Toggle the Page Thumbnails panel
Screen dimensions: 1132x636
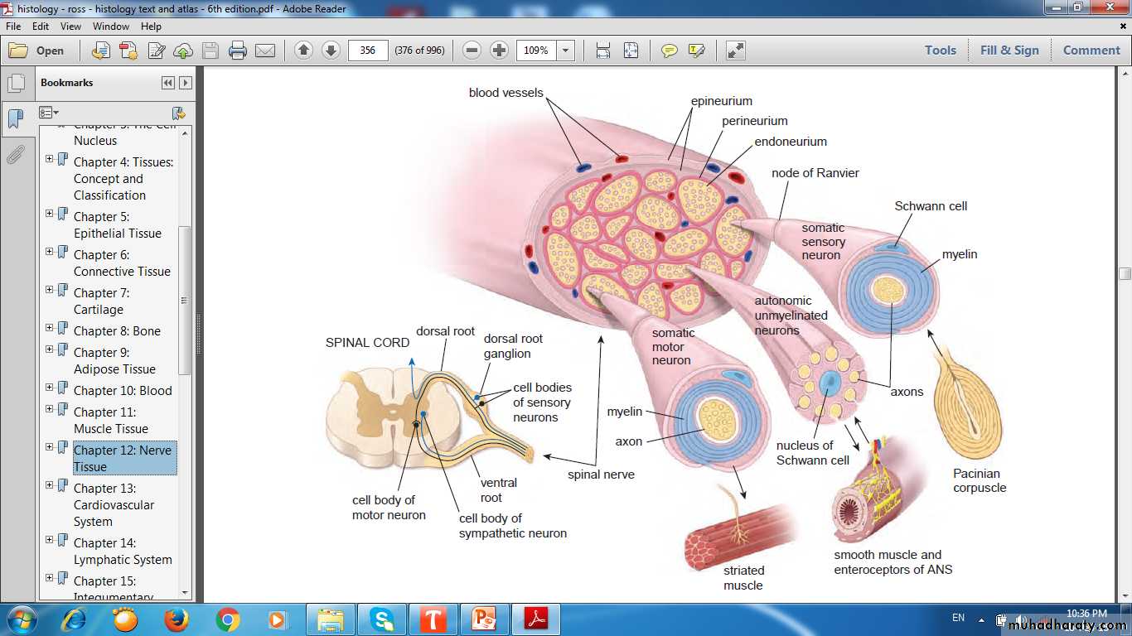coord(16,84)
